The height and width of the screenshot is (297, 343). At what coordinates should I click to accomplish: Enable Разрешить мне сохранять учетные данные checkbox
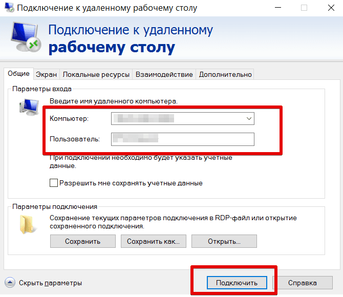(x=54, y=183)
